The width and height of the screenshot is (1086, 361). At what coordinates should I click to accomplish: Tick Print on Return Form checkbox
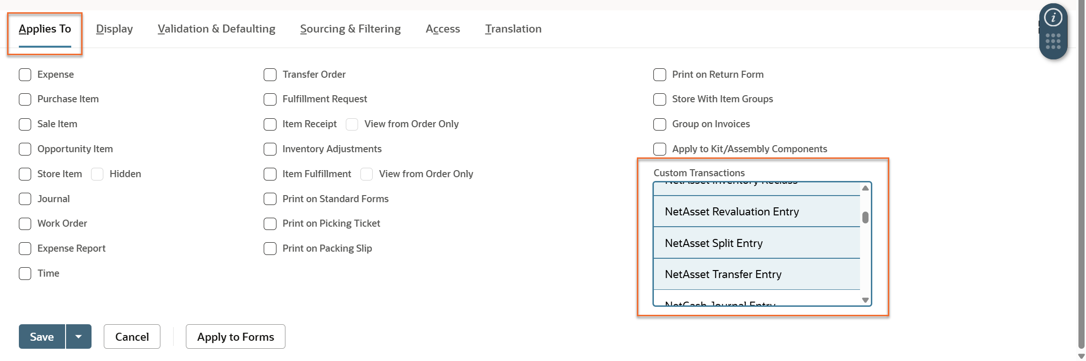pyautogui.click(x=660, y=74)
